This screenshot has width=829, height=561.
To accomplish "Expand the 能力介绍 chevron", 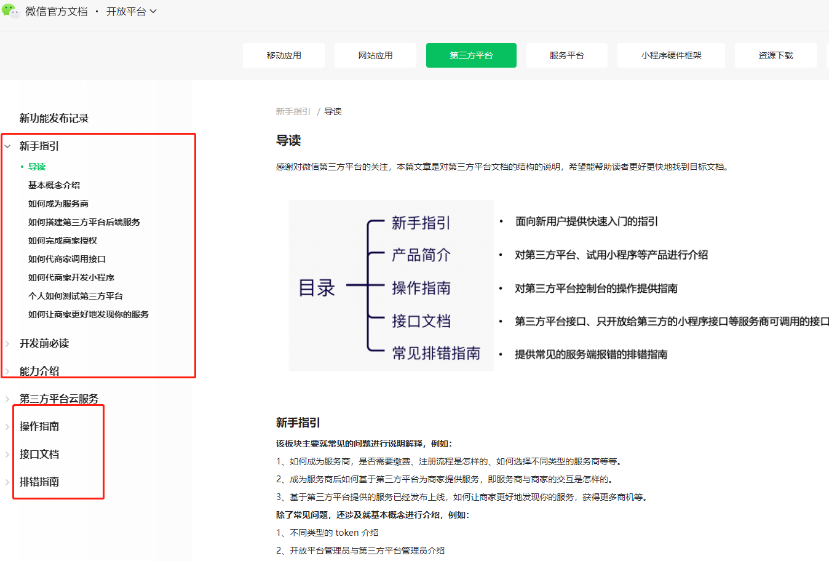I will (x=7, y=372).
